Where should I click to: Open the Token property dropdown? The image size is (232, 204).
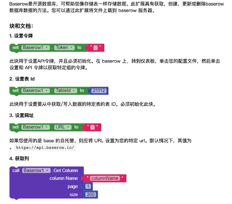[64, 47]
